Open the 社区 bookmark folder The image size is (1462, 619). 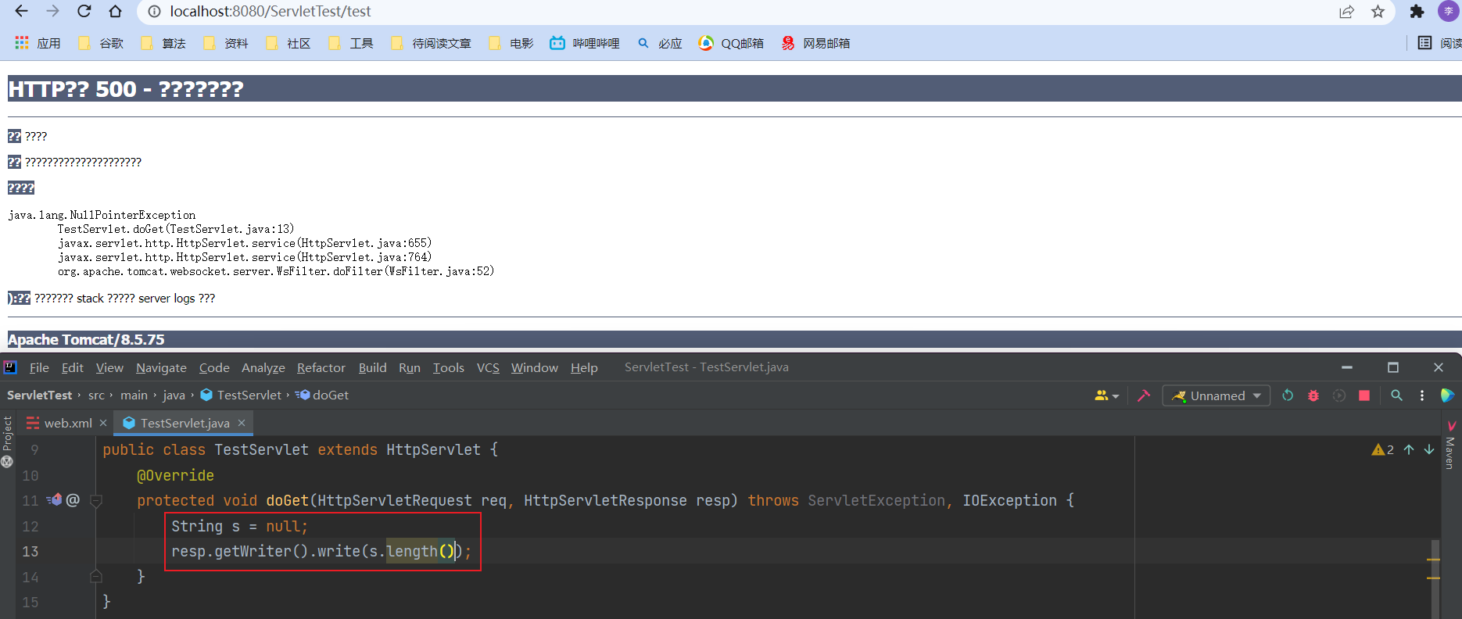[288, 43]
